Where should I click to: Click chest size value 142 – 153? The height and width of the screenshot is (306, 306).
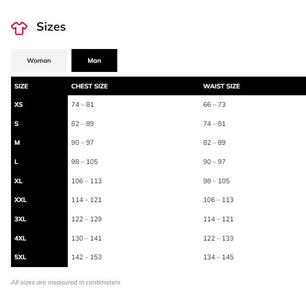[87, 257]
